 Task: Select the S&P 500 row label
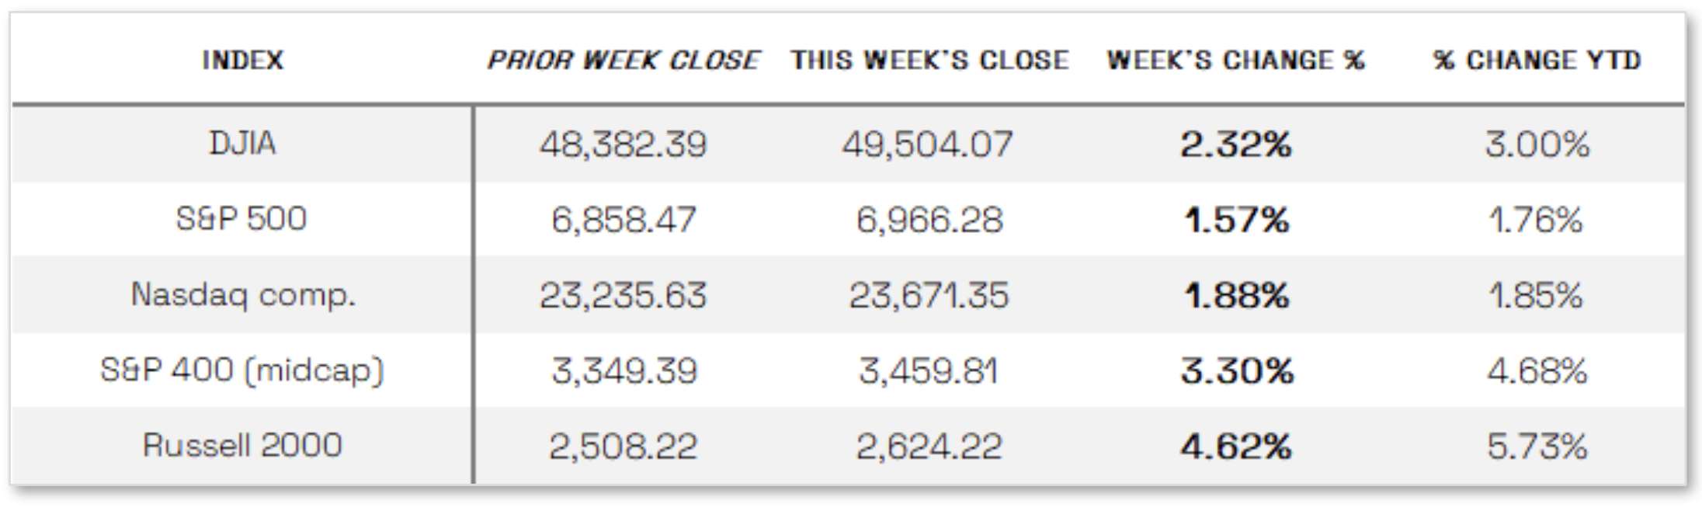[x=241, y=218]
